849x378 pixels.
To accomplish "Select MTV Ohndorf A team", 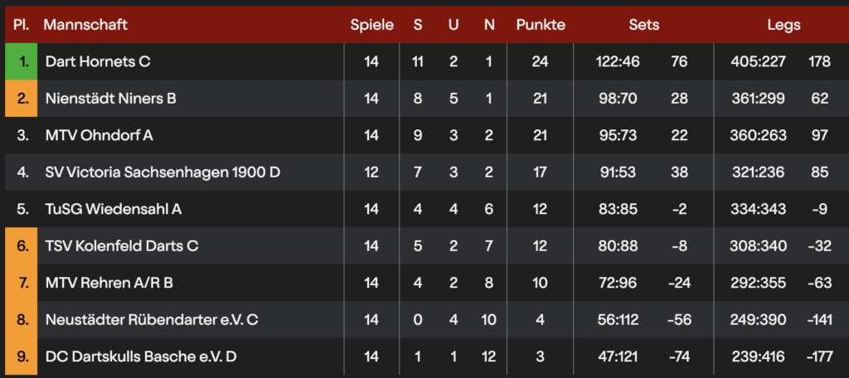I will pyautogui.click(x=99, y=135).
